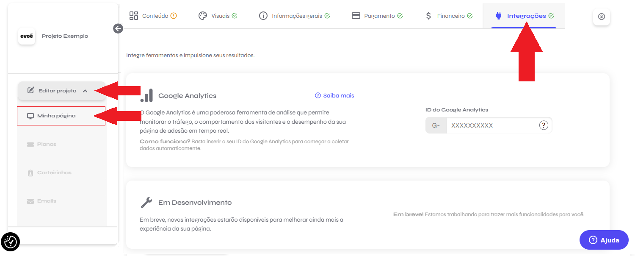Open the user profile icon

pyautogui.click(x=602, y=17)
